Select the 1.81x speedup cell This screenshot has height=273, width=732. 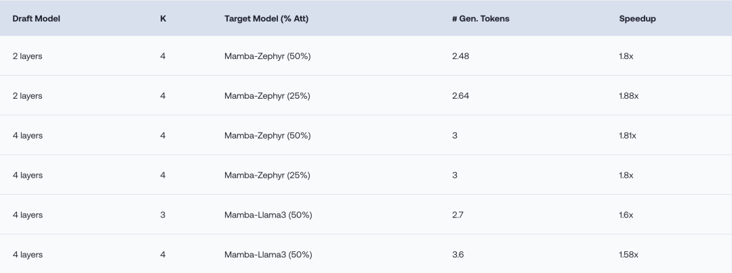pos(627,136)
